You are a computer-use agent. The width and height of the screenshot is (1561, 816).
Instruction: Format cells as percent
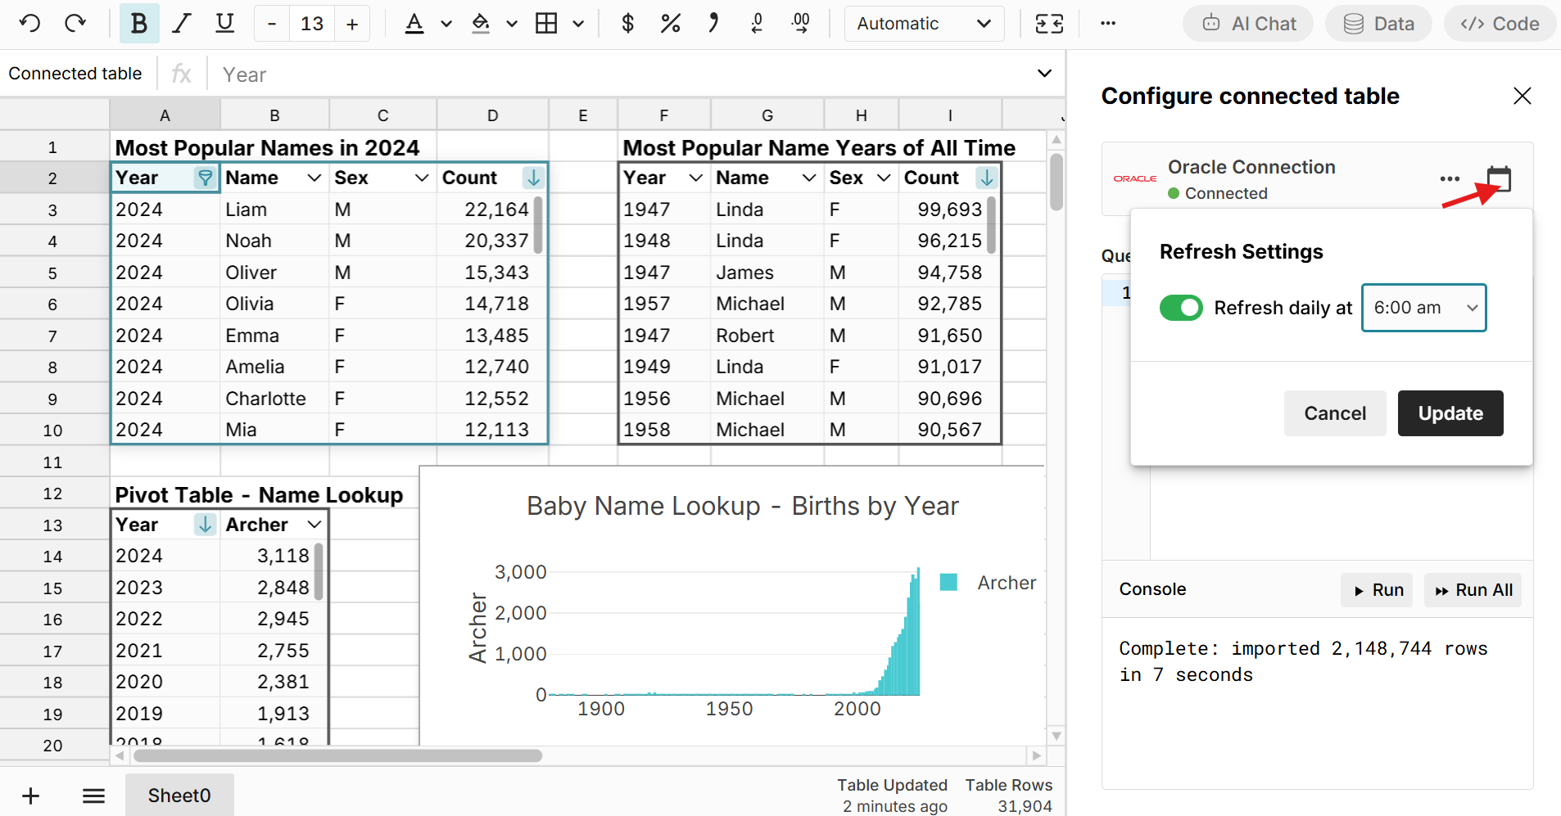[670, 24]
